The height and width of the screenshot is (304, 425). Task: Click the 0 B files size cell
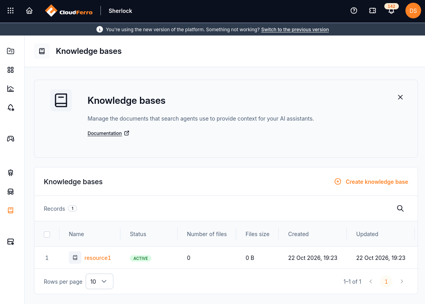pyautogui.click(x=250, y=258)
